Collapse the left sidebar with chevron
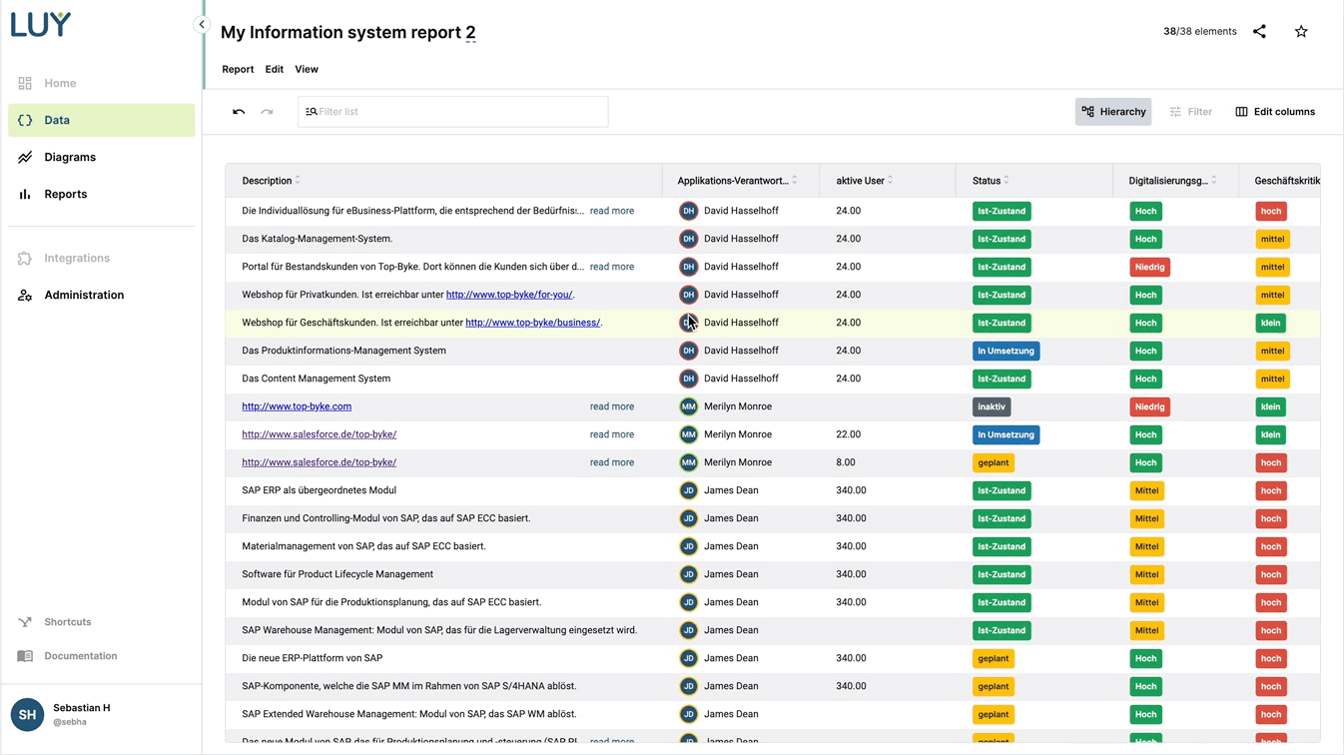 pyautogui.click(x=202, y=25)
